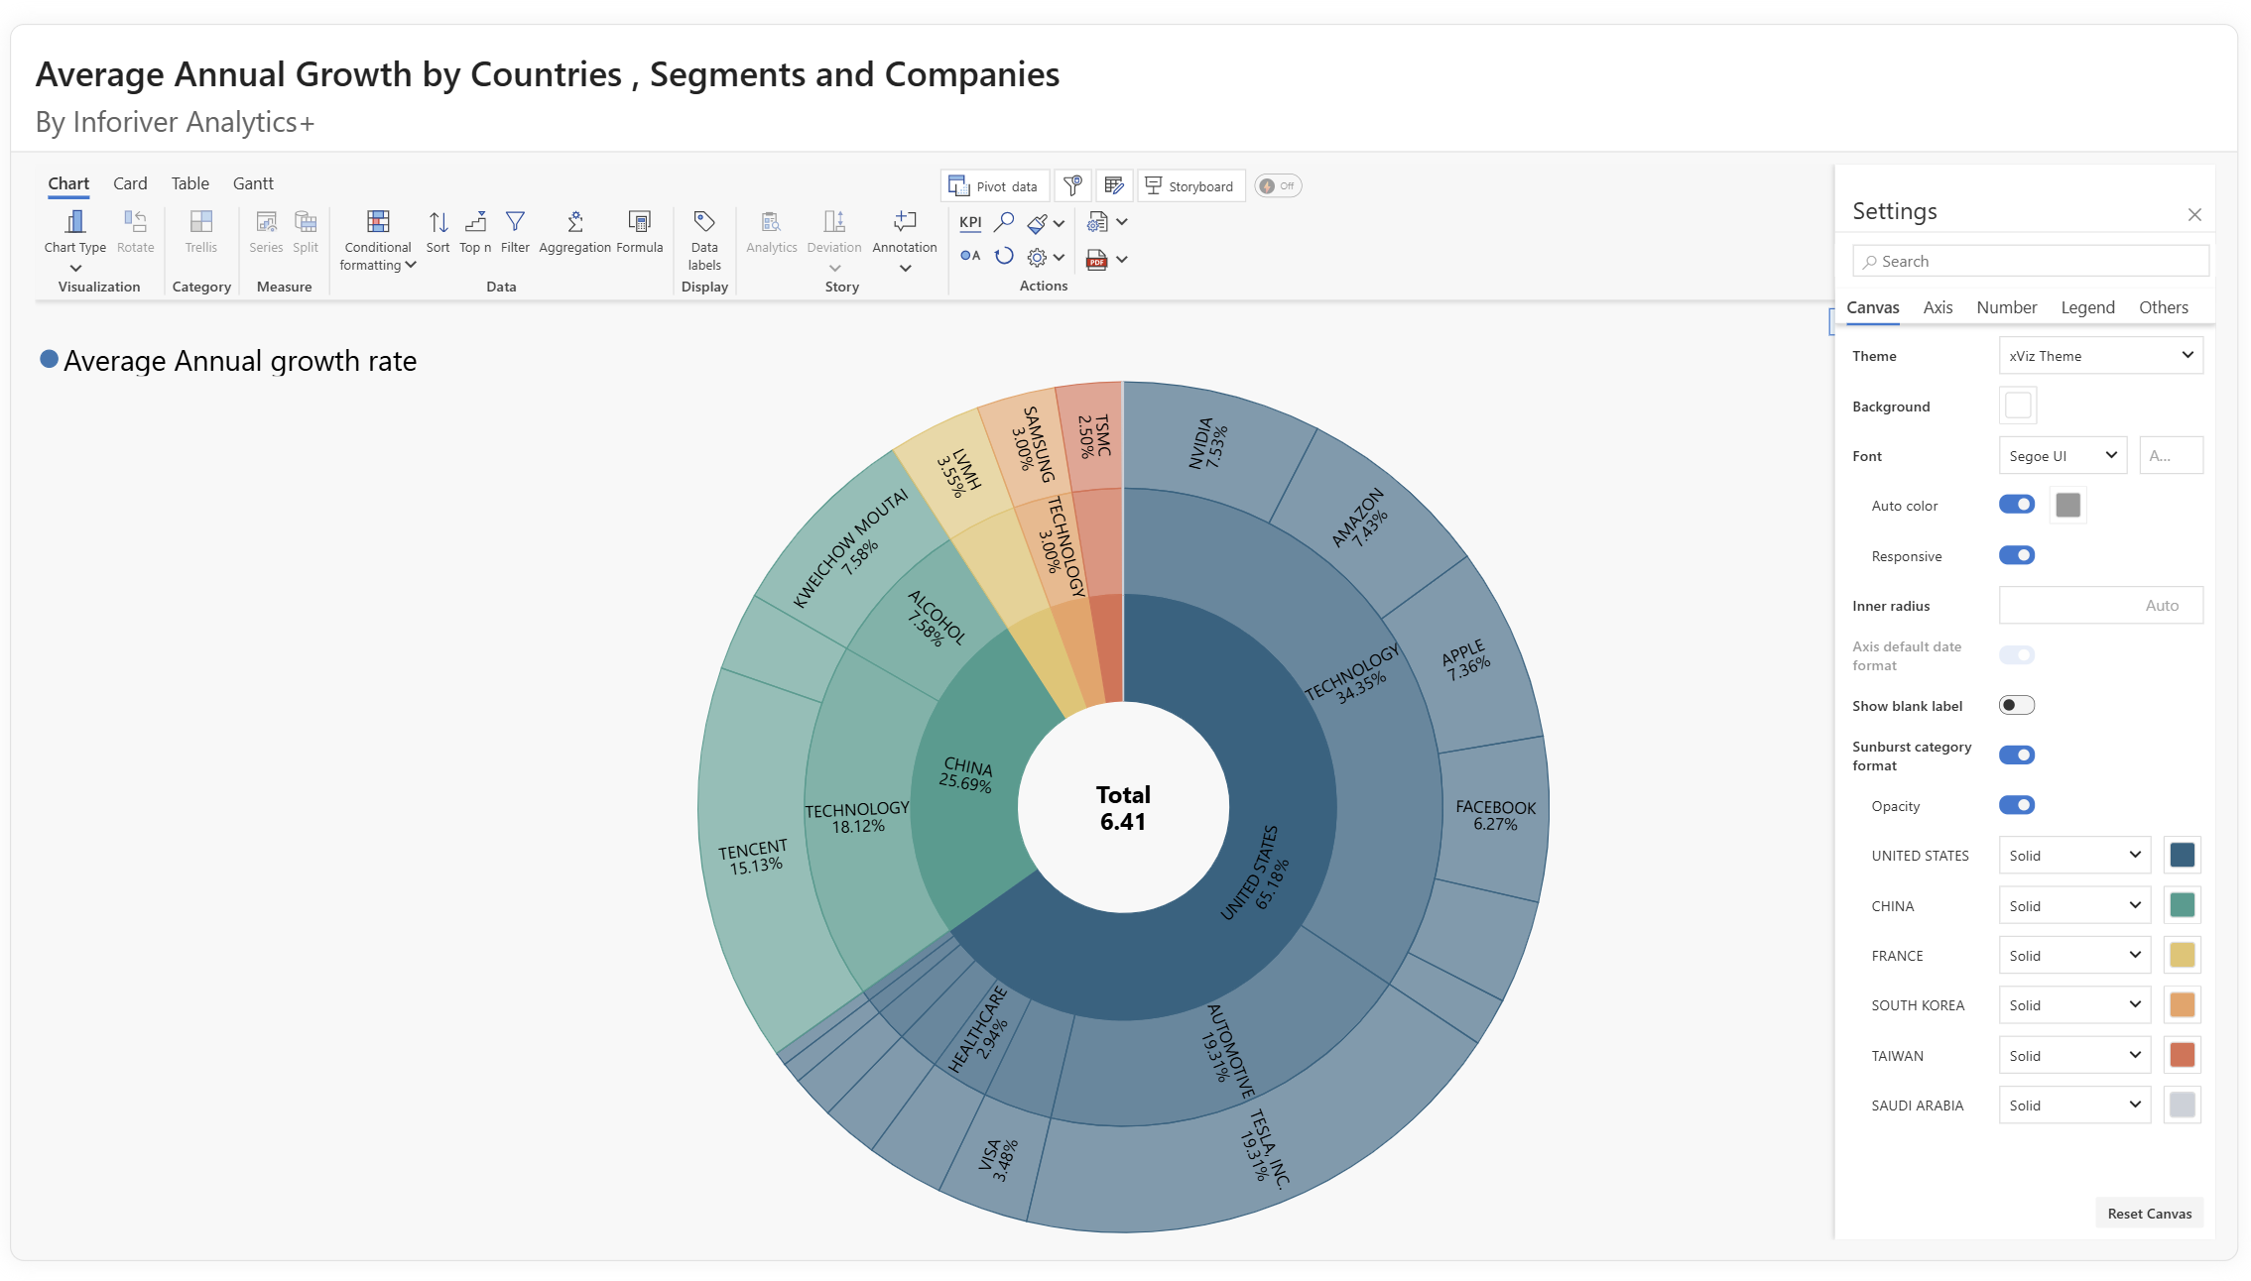Select the Aggregation sigma icon
Viewport: 2251px width, 1281px height.
(574, 222)
